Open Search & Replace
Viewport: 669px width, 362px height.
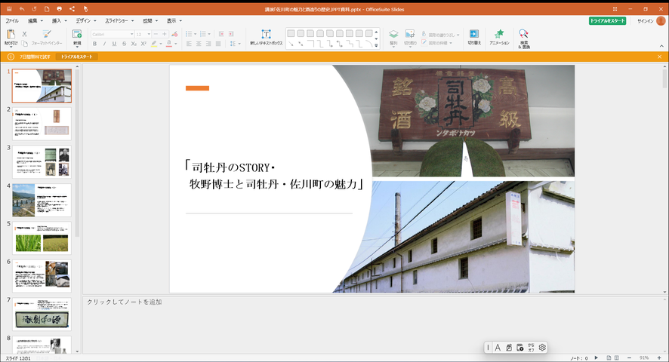(x=523, y=38)
